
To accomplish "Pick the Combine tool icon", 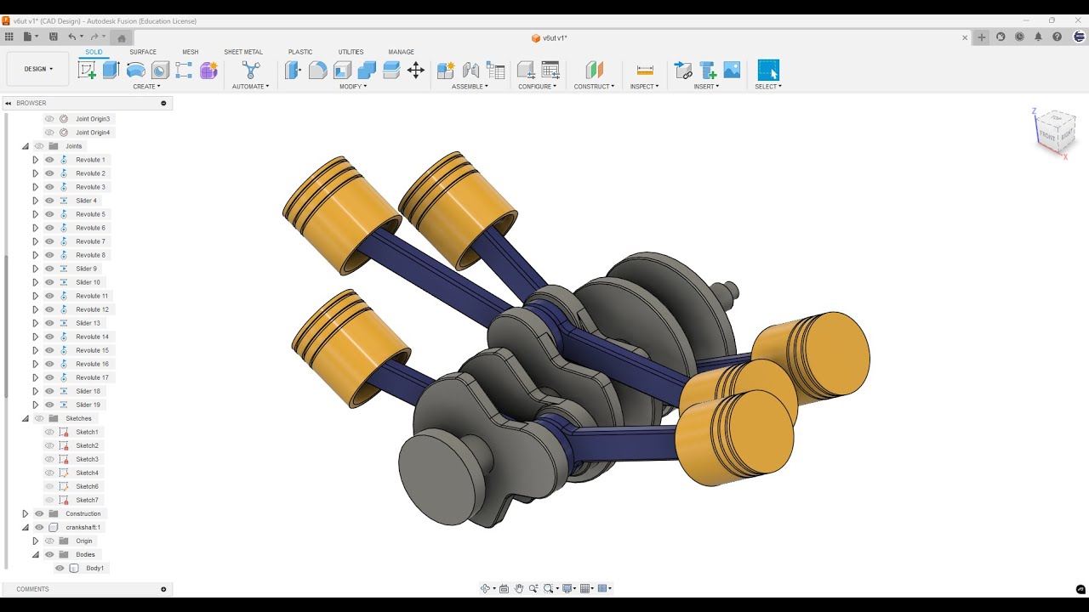I will (x=367, y=71).
